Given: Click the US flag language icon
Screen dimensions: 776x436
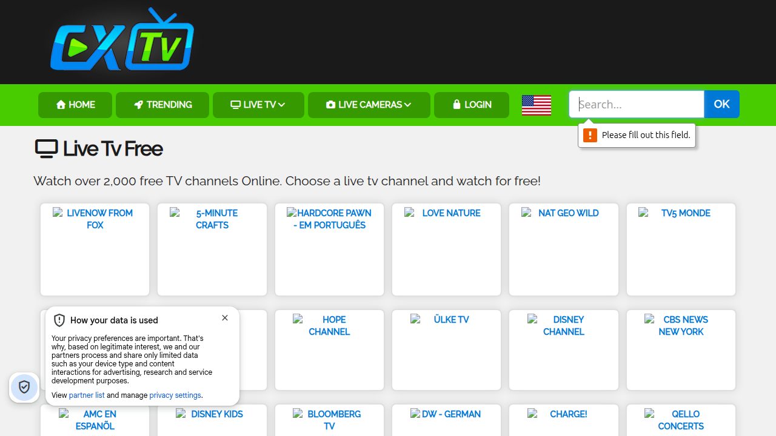Looking at the screenshot, I should [x=537, y=105].
